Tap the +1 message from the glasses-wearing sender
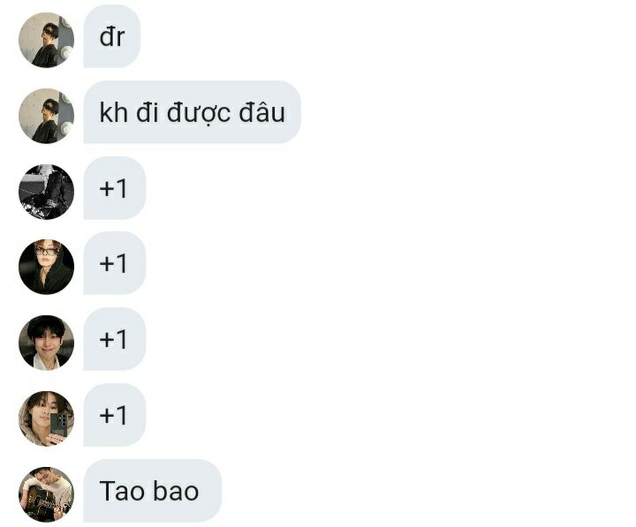 [114, 263]
